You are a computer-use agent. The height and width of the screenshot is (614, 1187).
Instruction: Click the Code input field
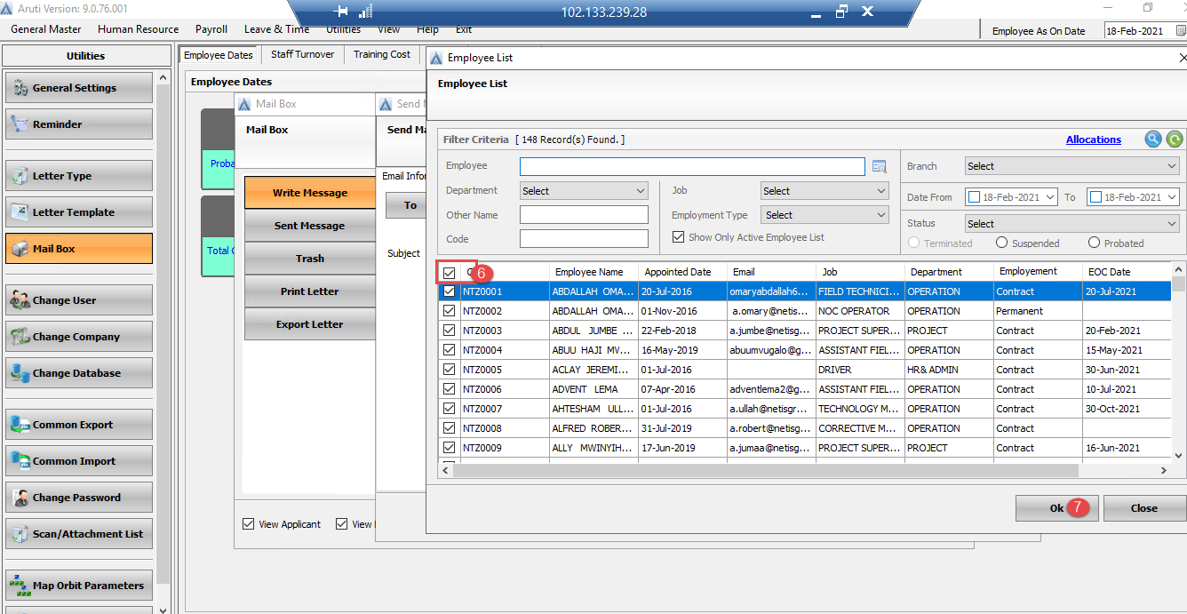pos(584,238)
